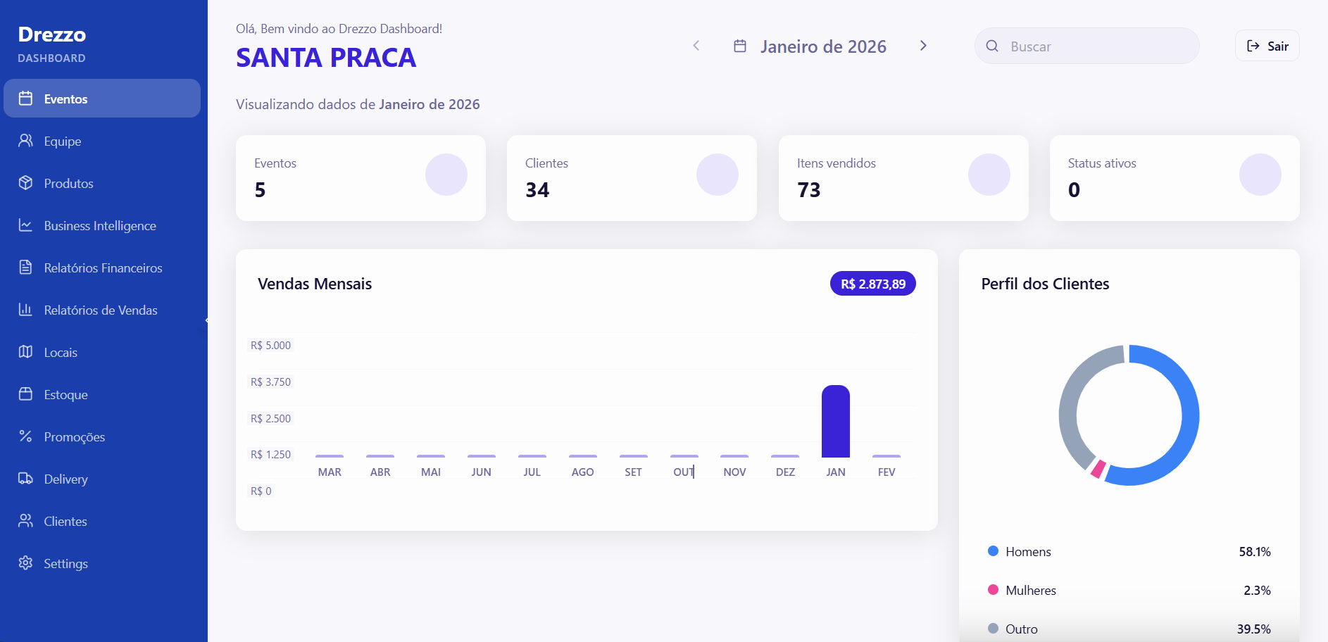Open Relatórios de Vendas page
The image size is (1328, 642).
[100, 310]
